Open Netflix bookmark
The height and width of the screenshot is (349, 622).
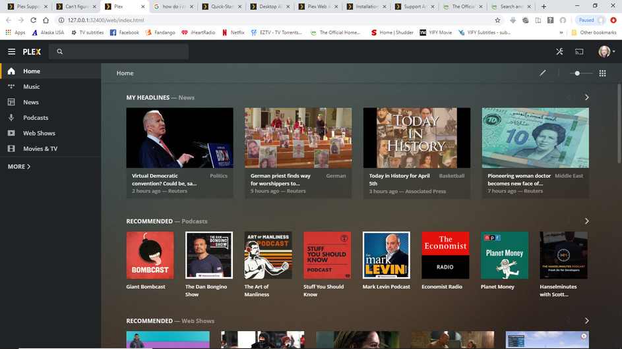click(233, 32)
